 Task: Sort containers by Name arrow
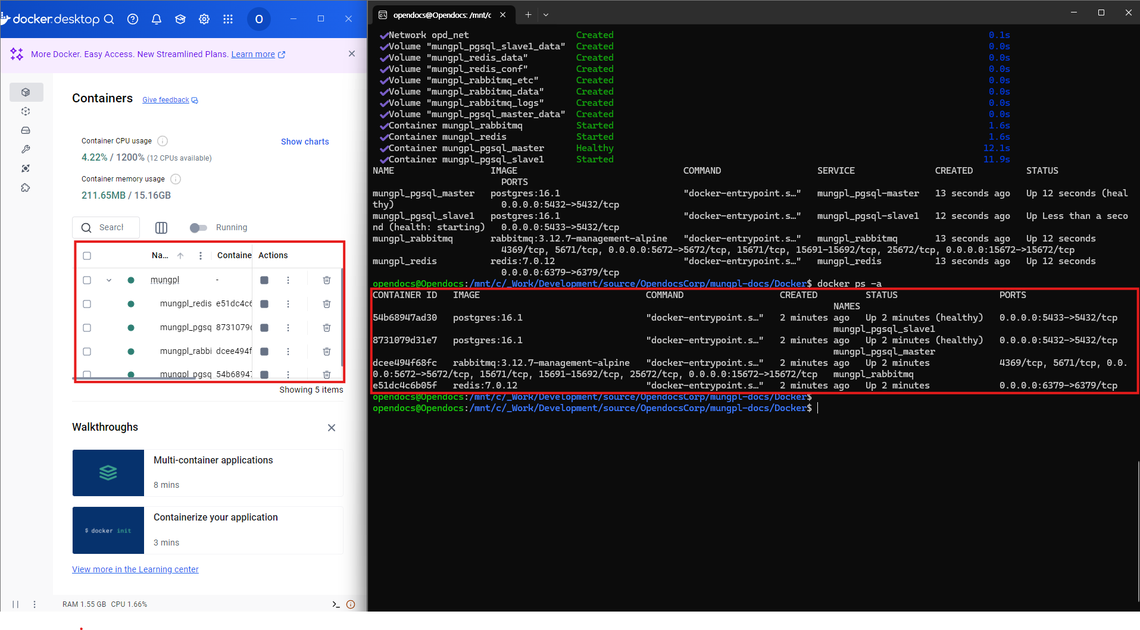[x=180, y=256]
